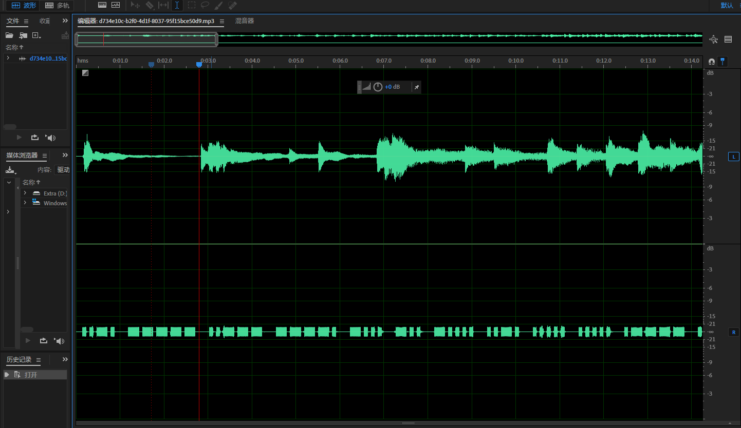Show more tabs in the history panel

click(x=65, y=359)
